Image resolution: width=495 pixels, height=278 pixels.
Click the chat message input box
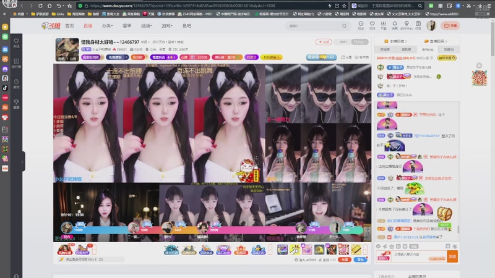click(x=419, y=256)
